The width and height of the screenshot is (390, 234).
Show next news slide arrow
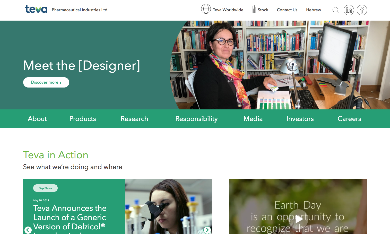pos(207,230)
